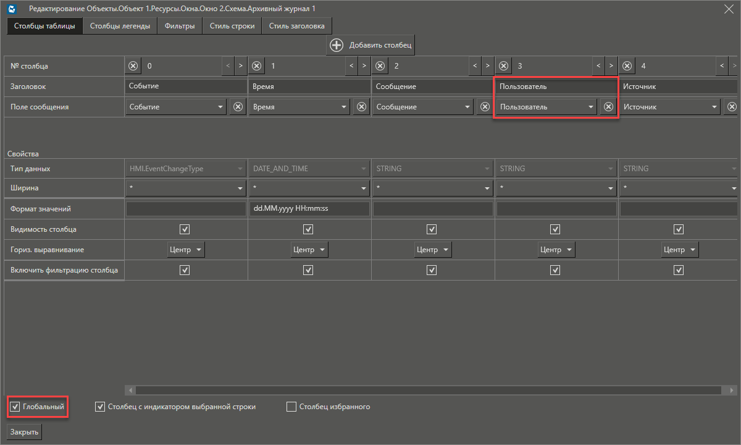The width and height of the screenshot is (741, 445).
Task: Expand horizontal alignment dropdown for column 2
Action: (432, 250)
